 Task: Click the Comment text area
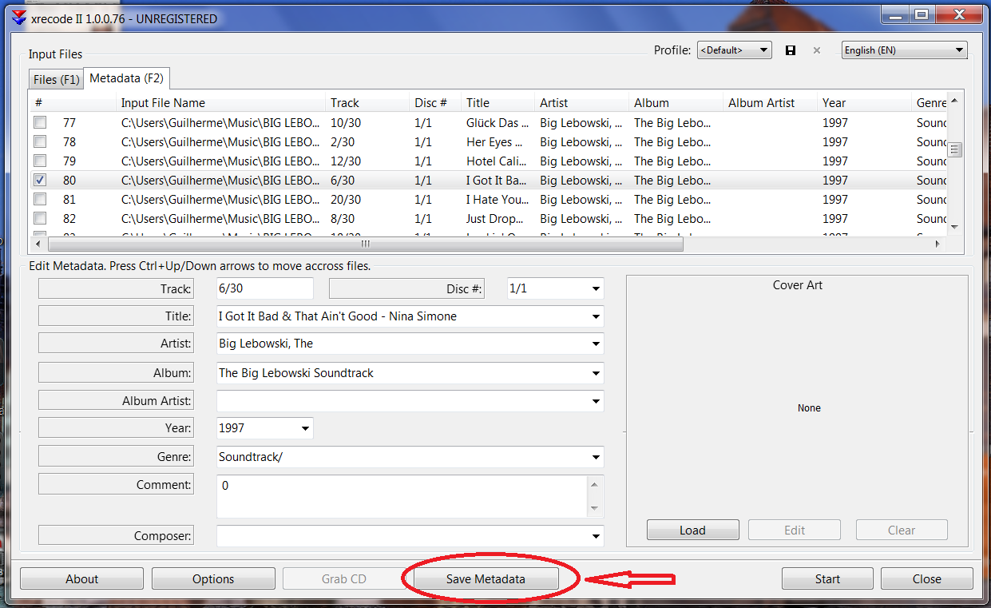(x=402, y=496)
